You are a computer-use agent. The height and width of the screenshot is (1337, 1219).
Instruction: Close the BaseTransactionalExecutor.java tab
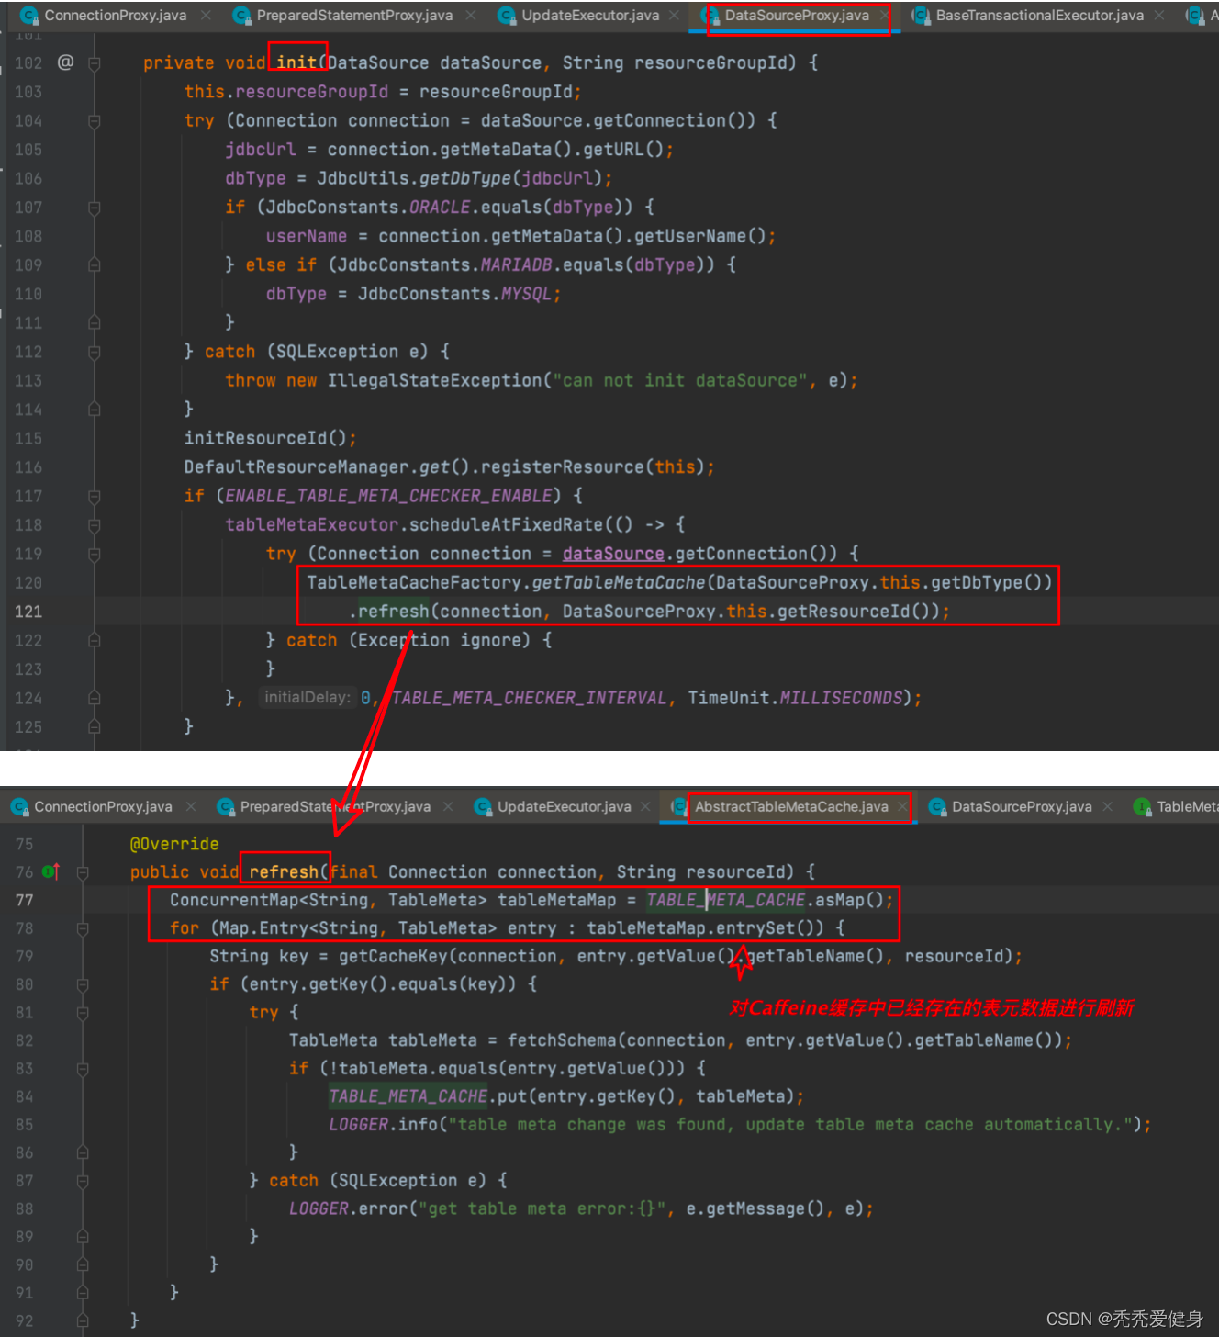pos(1160,16)
